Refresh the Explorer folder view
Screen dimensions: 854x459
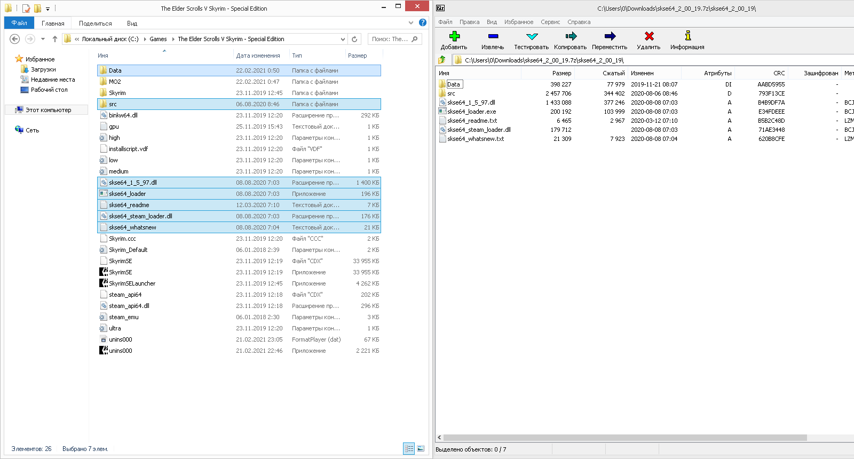354,39
